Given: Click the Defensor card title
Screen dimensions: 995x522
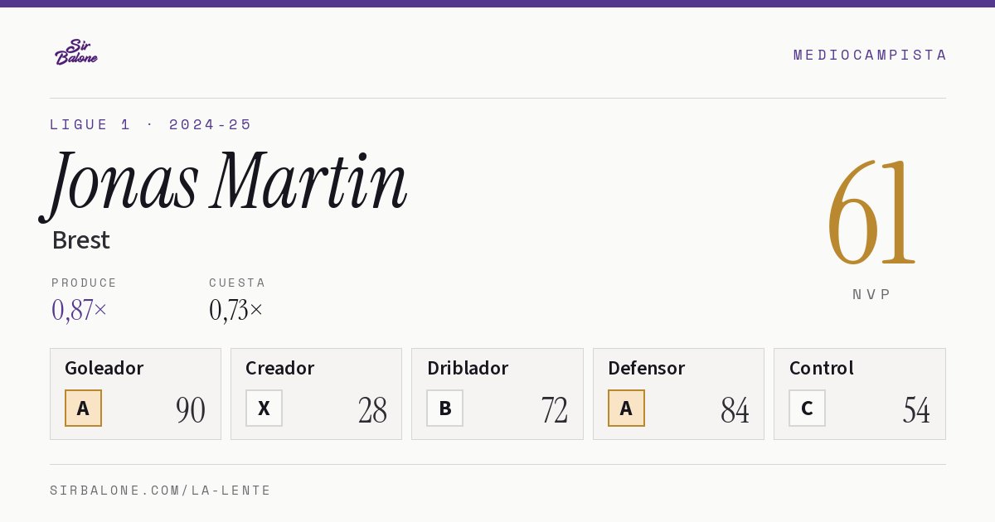Looking at the screenshot, I should pyautogui.click(x=647, y=368).
